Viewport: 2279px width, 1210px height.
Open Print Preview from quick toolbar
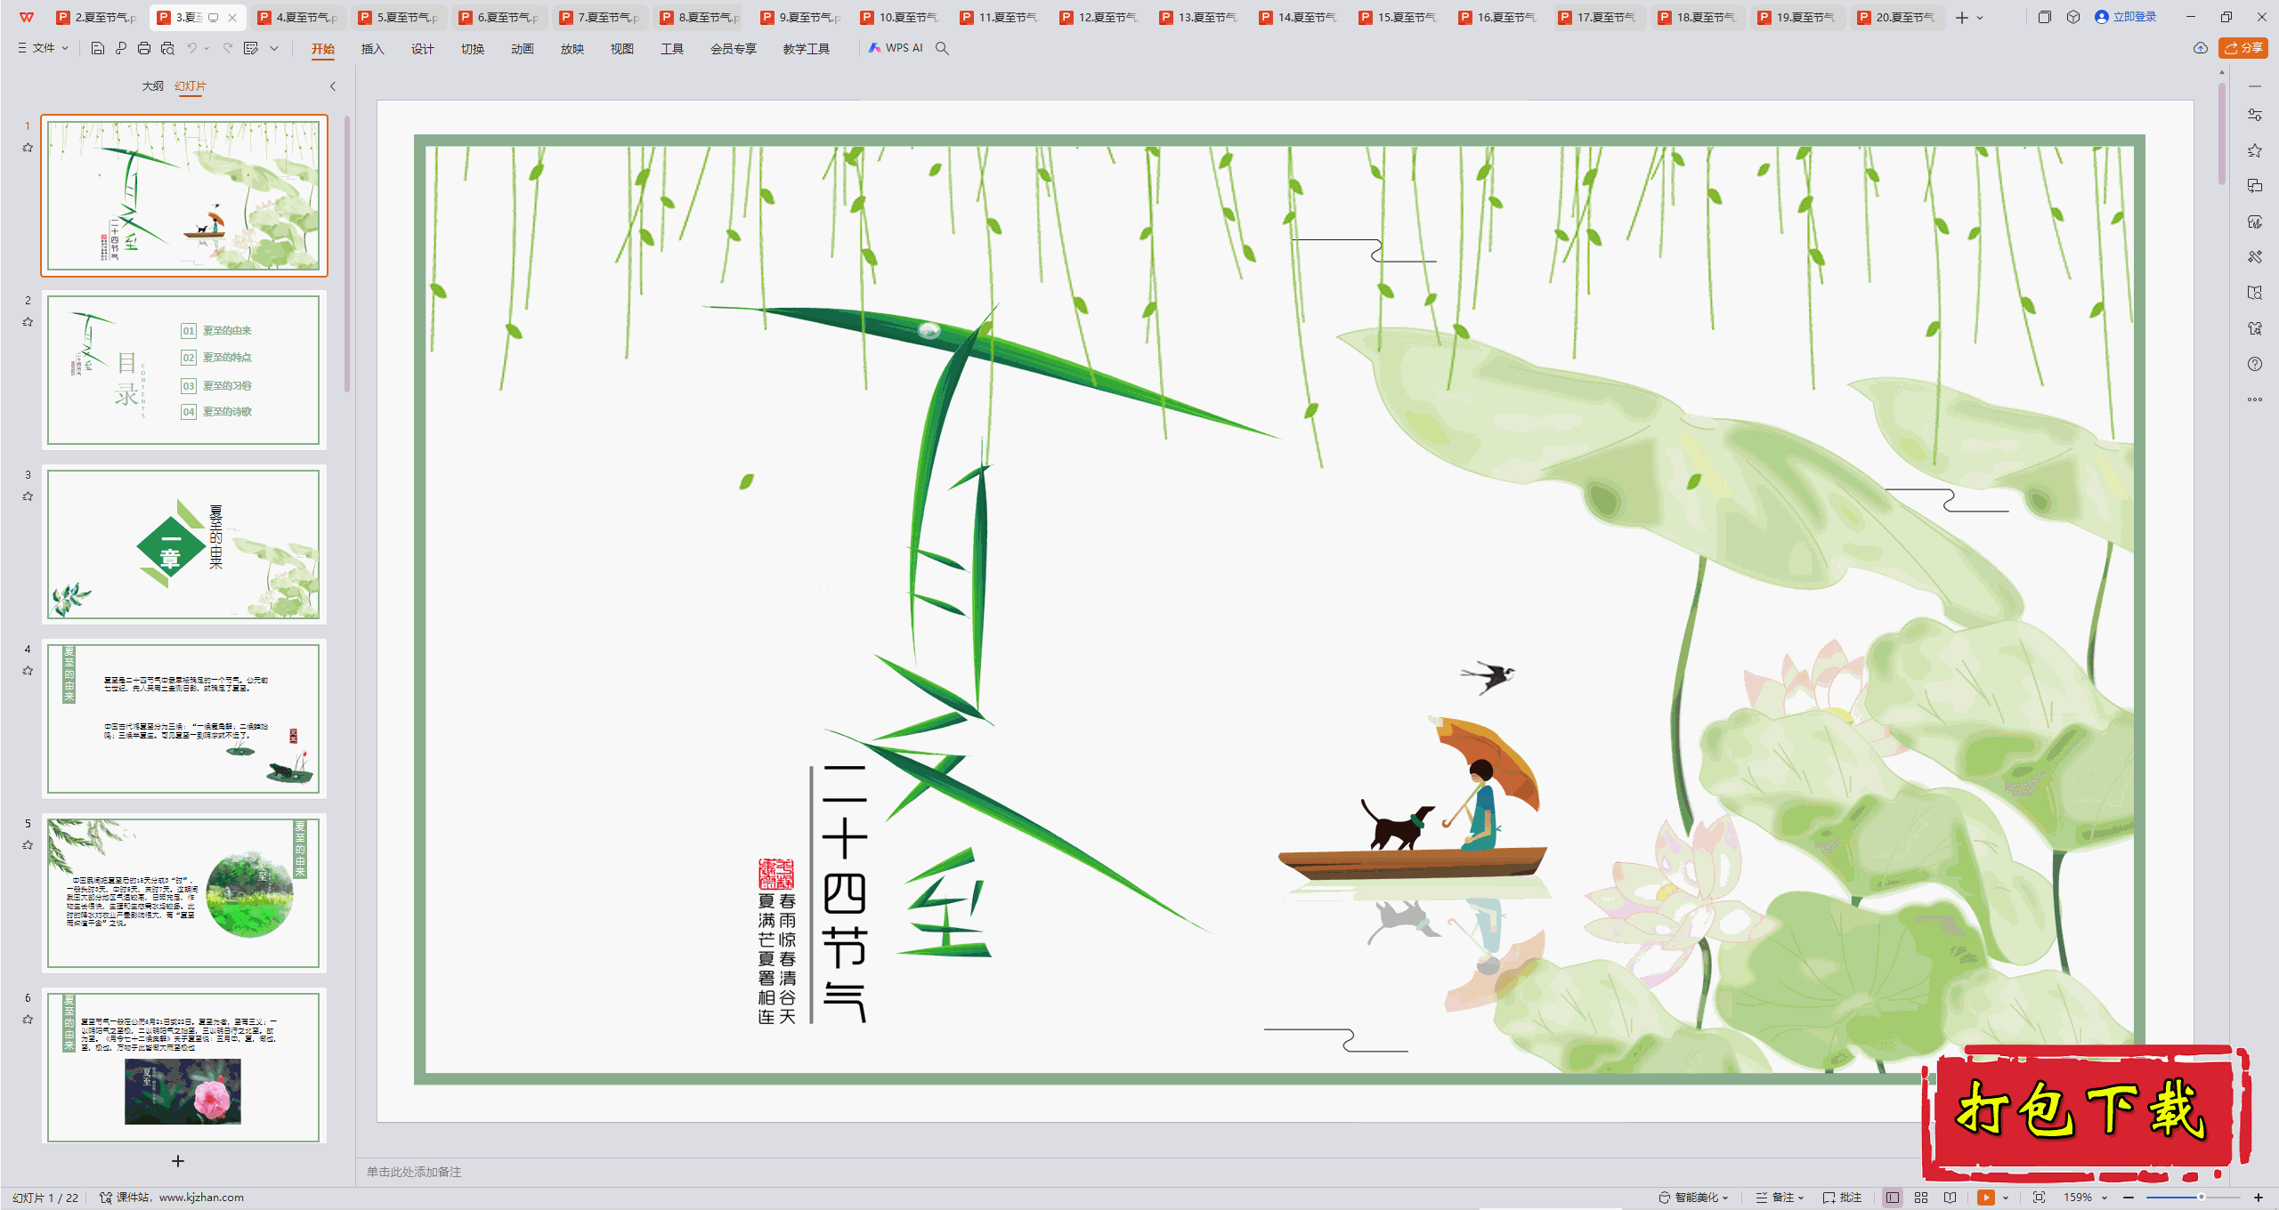[x=167, y=48]
